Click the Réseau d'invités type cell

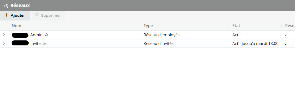tap(158, 43)
